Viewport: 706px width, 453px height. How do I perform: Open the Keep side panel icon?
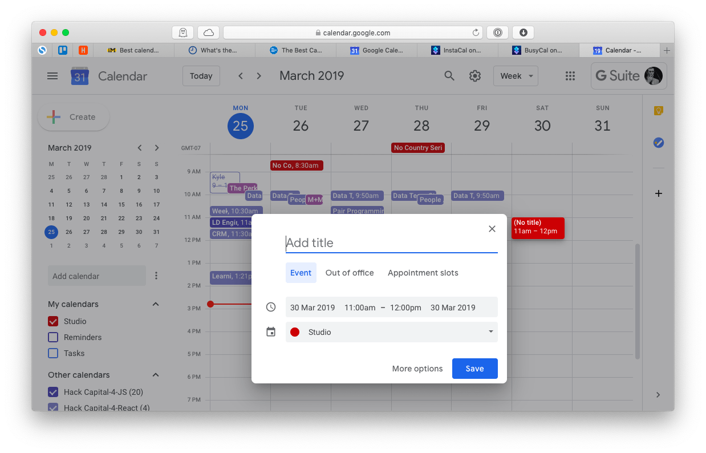(x=659, y=111)
